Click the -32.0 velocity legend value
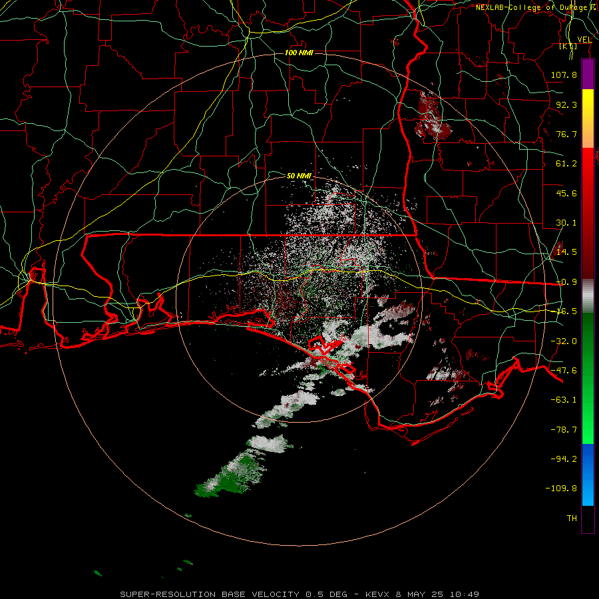 (564, 341)
